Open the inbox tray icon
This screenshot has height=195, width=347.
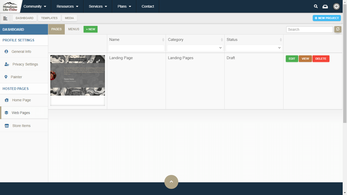pyautogui.click(x=325, y=7)
